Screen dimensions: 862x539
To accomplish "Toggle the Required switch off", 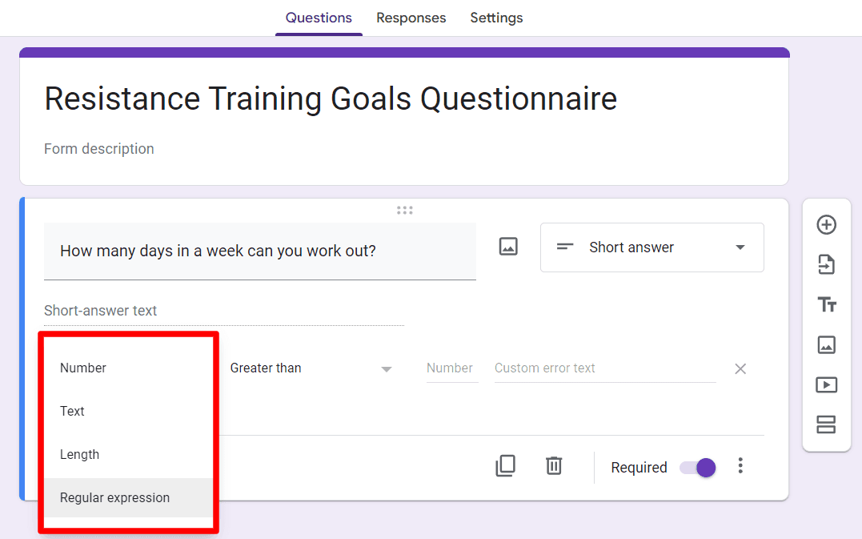I will click(698, 468).
